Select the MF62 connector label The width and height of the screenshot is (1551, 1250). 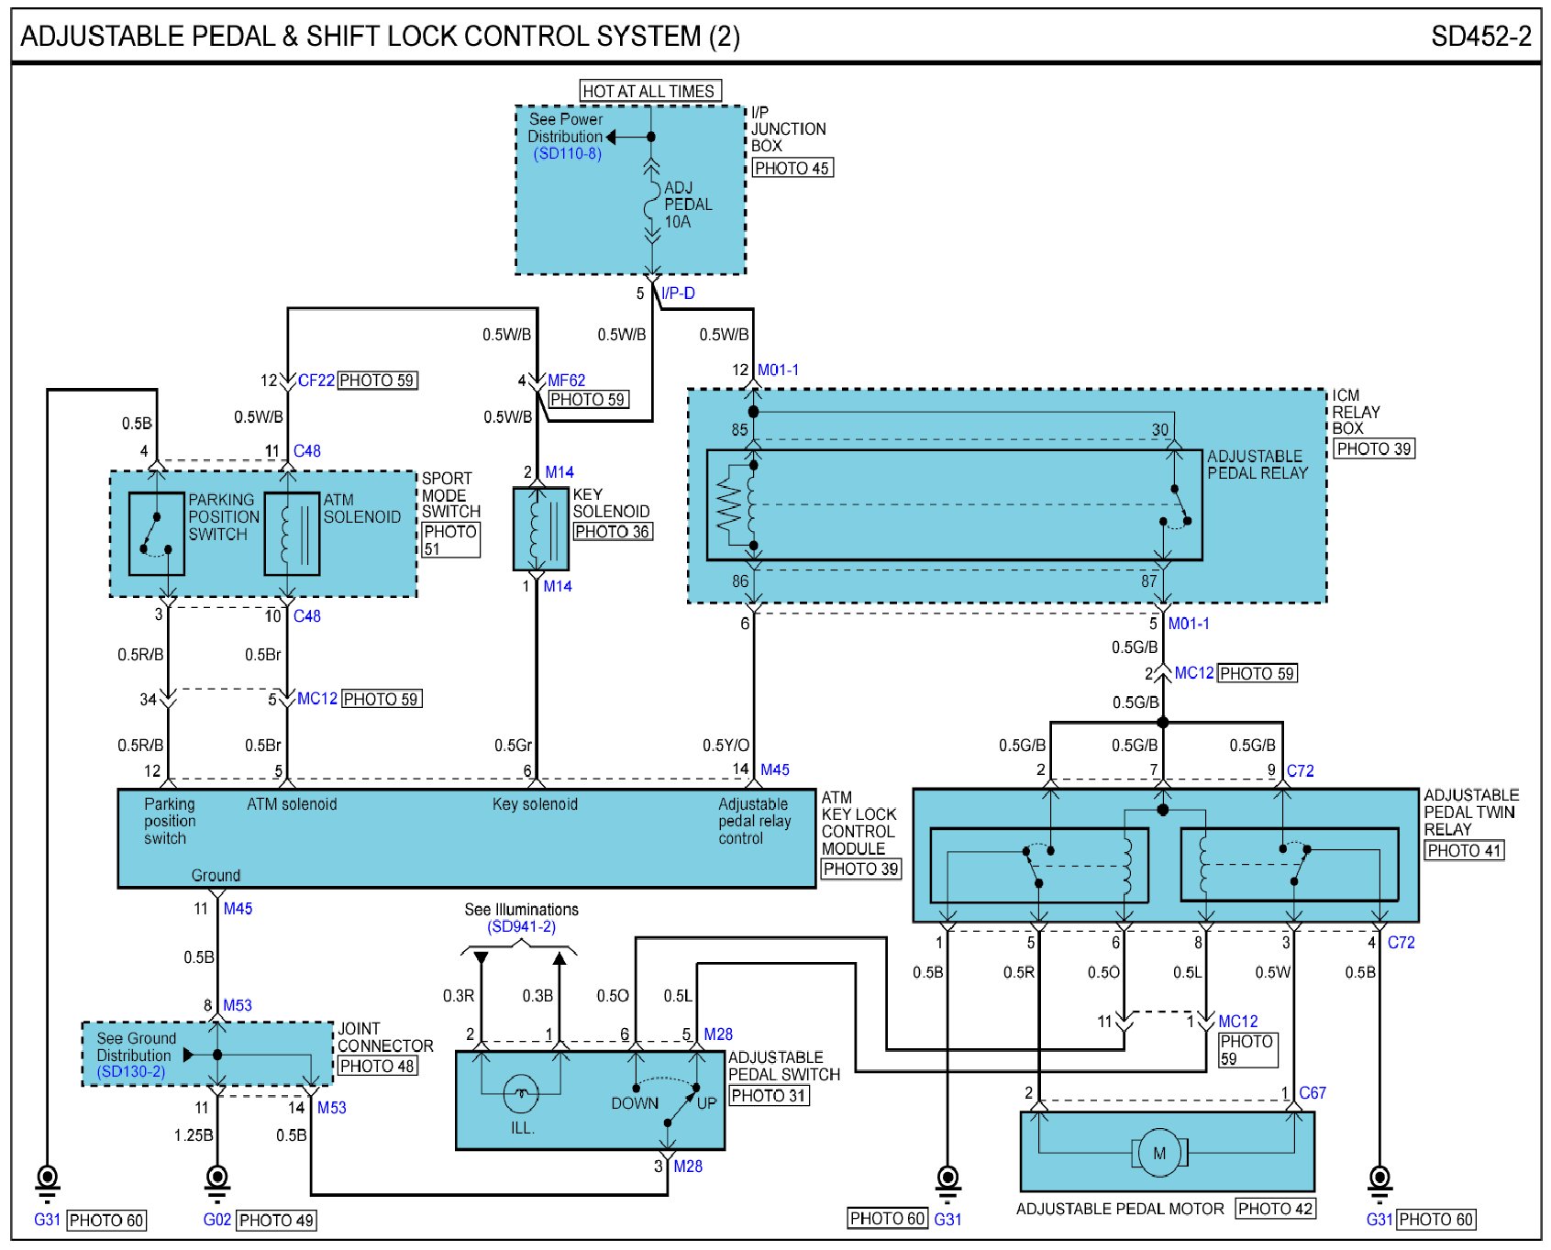(x=566, y=380)
